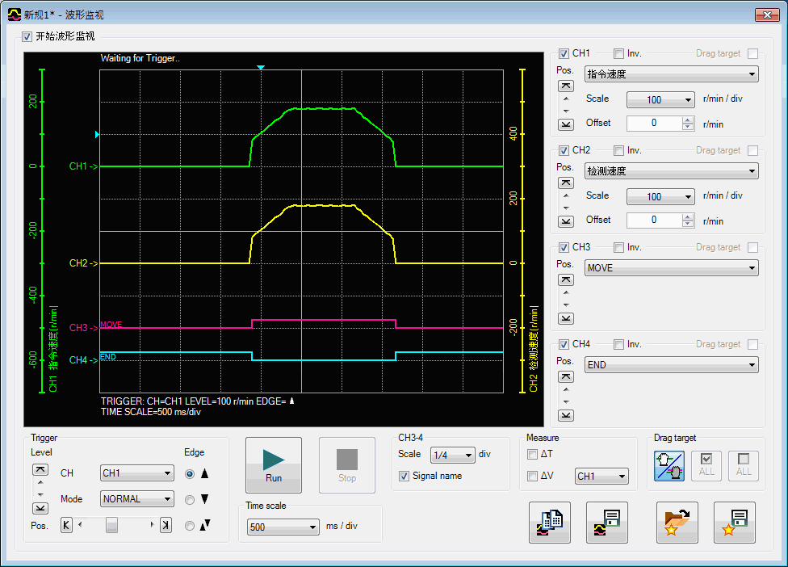Open CH1 signal dropdown showing 指令速度

[671, 74]
